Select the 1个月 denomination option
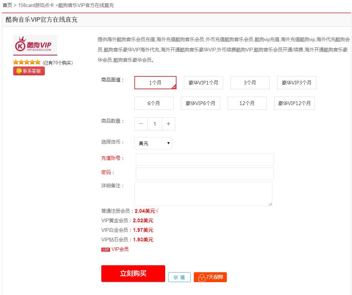Screen dimensions: 352x295 click(155, 83)
